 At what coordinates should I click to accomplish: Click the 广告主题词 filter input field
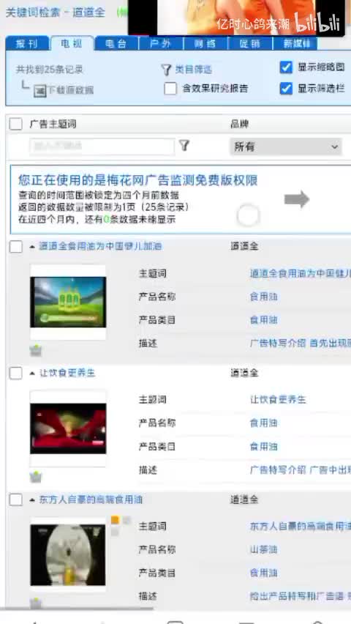click(x=102, y=146)
